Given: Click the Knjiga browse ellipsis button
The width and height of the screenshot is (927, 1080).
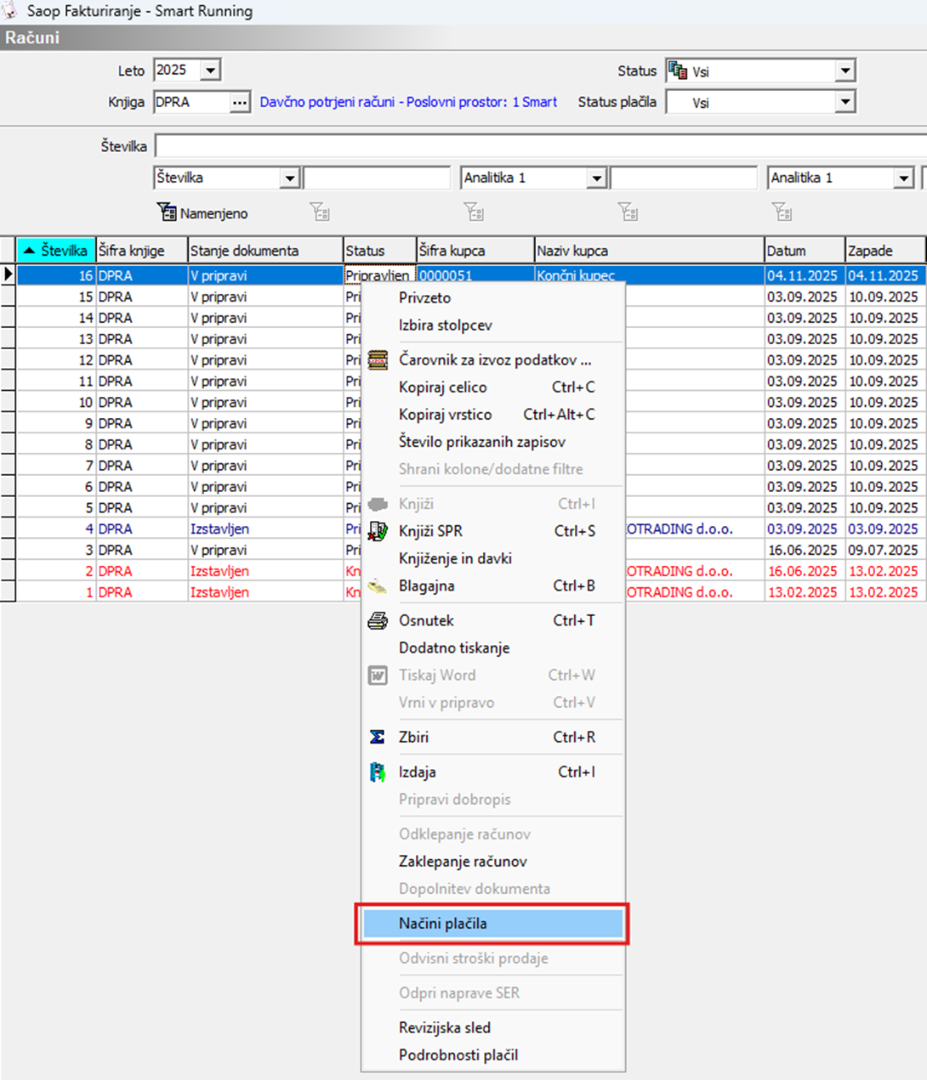Looking at the screenshot, I should pyautogui.click(x=241, y=102).
